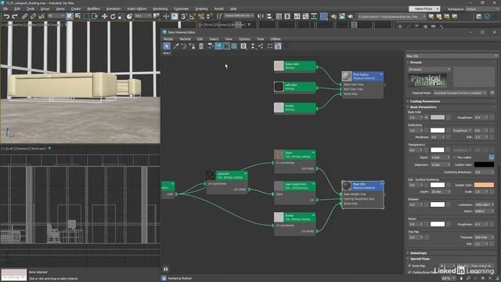The width and height of the screenshot is (501, 282).
Task: Click the Mirror tool icon
Action: [x=261, y=16]
